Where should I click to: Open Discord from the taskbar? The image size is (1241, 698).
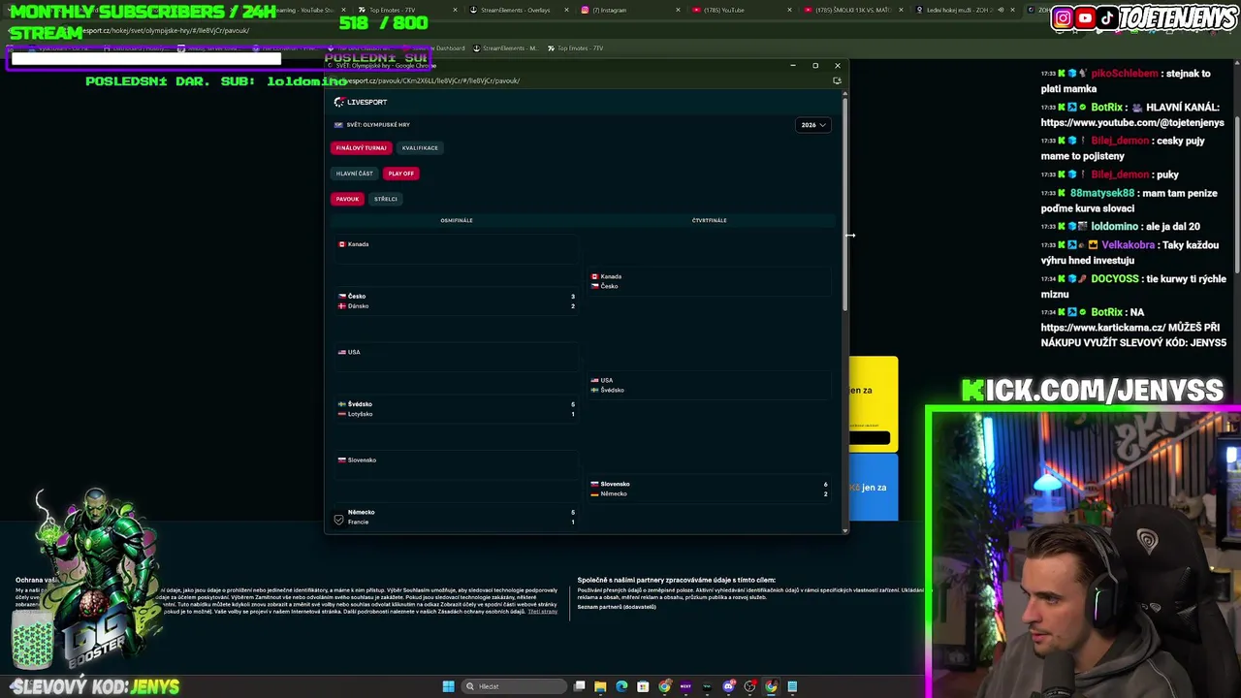point(728,686)
